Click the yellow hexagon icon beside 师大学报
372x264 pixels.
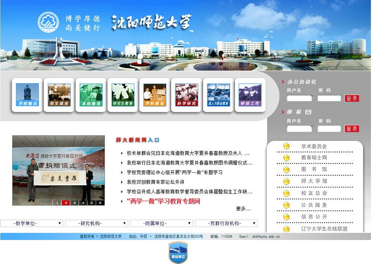point(286,181)
